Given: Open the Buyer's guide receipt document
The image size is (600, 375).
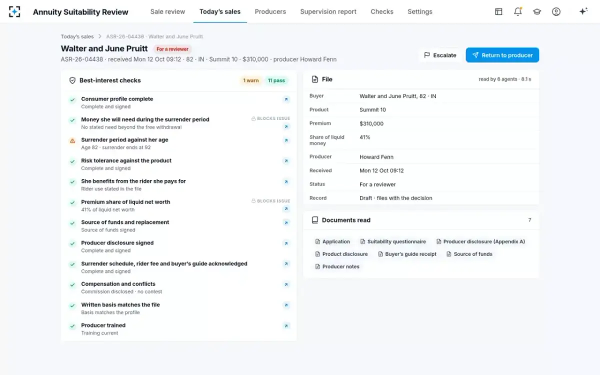Looking at the screenshot, I should tap(407, 254).
